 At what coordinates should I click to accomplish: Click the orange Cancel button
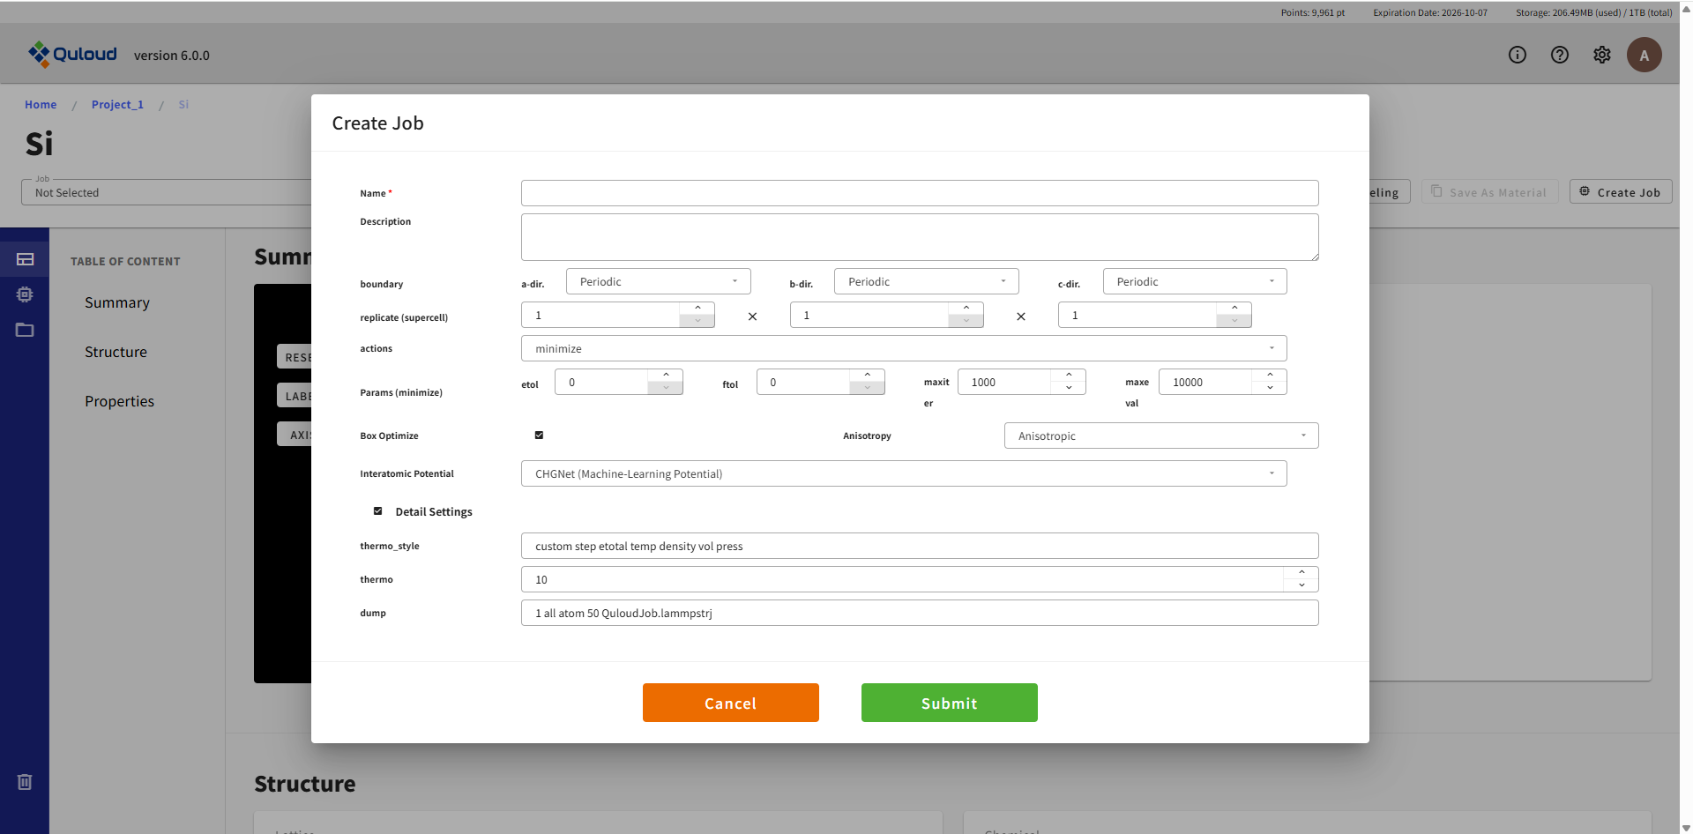[x=730, y=703]
